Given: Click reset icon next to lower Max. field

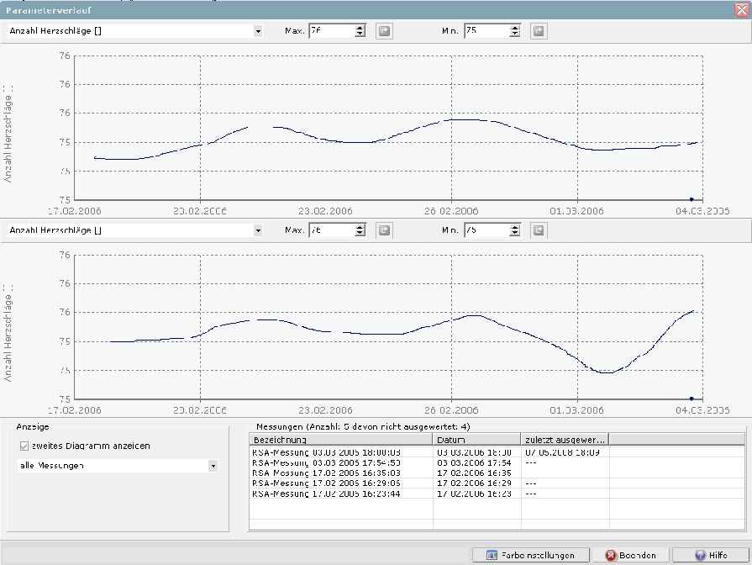Looking at the screenshot, I should tap(384, 230).
